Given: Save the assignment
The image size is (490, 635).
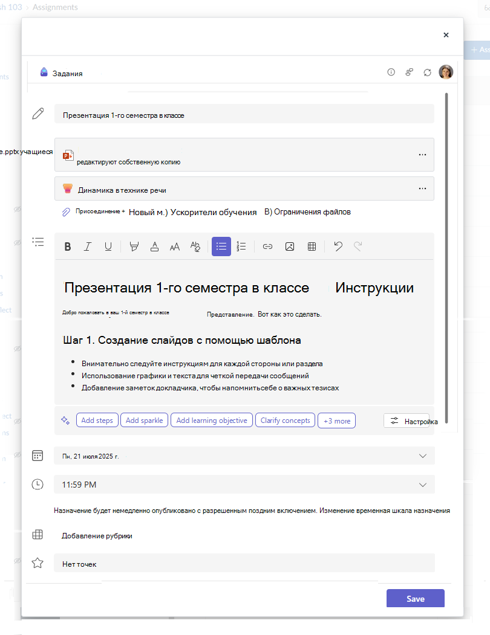Looking at the screenshot, I should (x=416, y=599).
